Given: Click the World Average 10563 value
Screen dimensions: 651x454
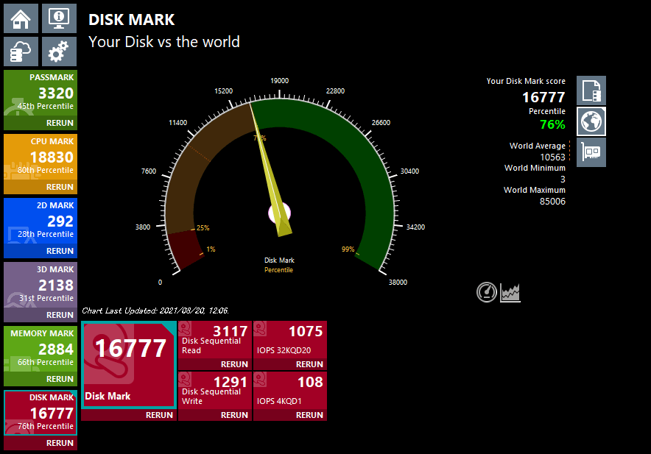Looking at the screenshot, I should pyautogui.click(x=552, y=157).
